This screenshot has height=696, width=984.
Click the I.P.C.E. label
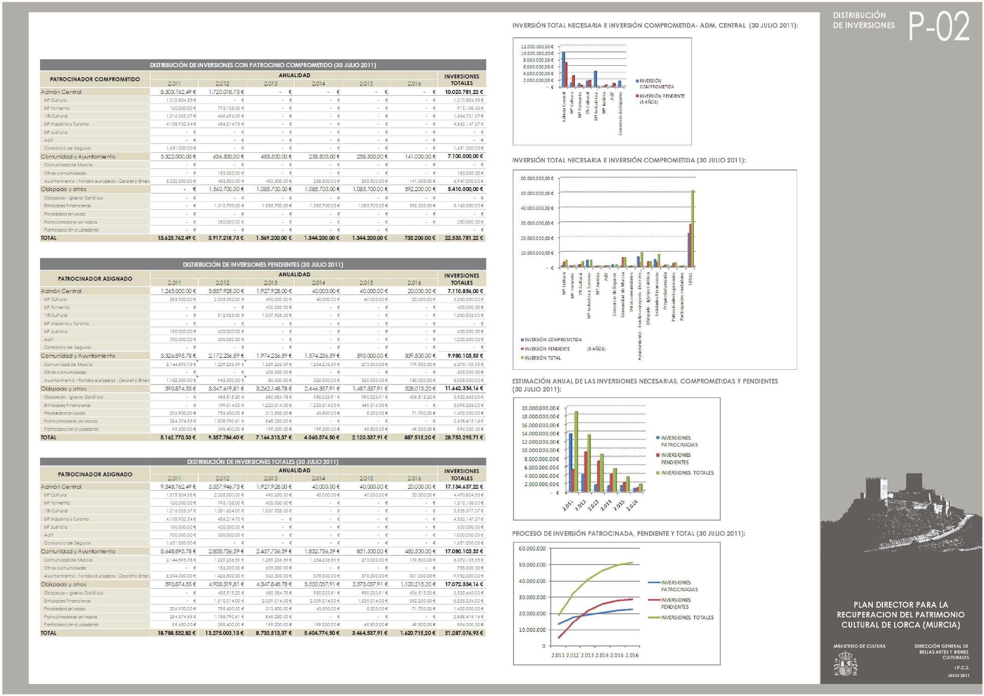(x=961, y=668)
